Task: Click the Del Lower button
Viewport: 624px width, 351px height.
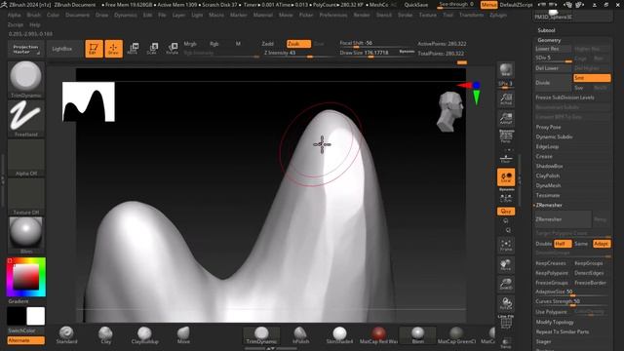Action: [x=553, y=68]
